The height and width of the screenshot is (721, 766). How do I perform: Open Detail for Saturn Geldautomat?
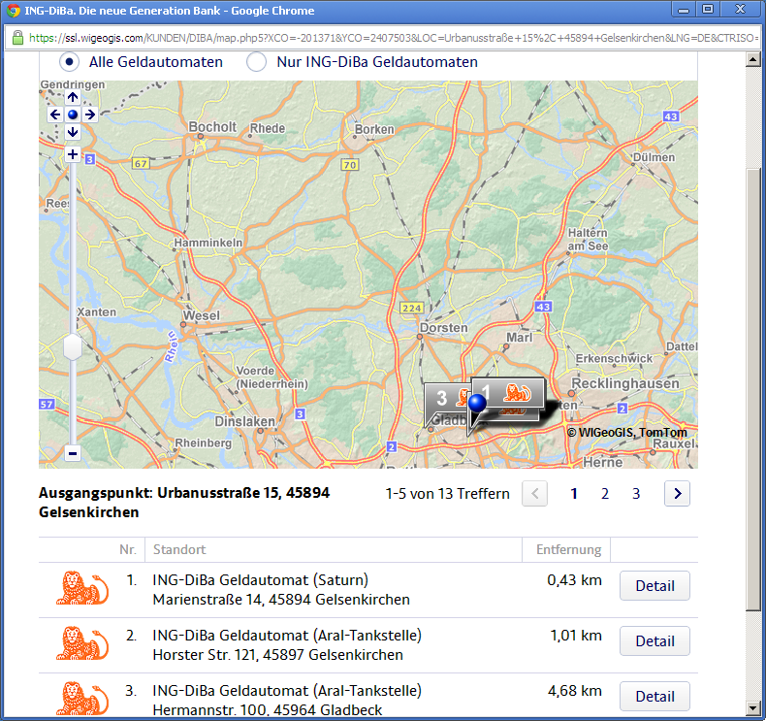click(654, 585)
